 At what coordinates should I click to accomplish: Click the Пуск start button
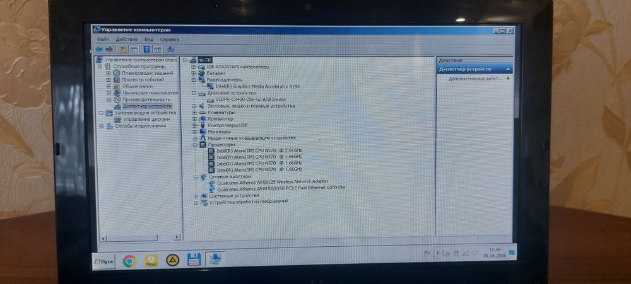[x=104, y=261]
